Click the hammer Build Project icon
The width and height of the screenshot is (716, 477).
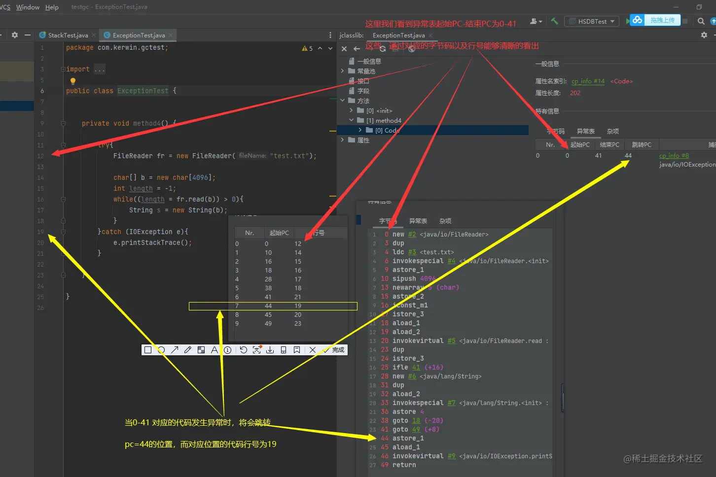555,21
